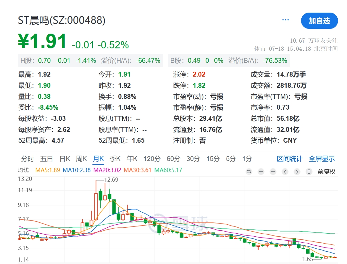The width and height of the screenshot is (347, 264).
Task: Open the 区间统计 link
Action: coord(290,159)
